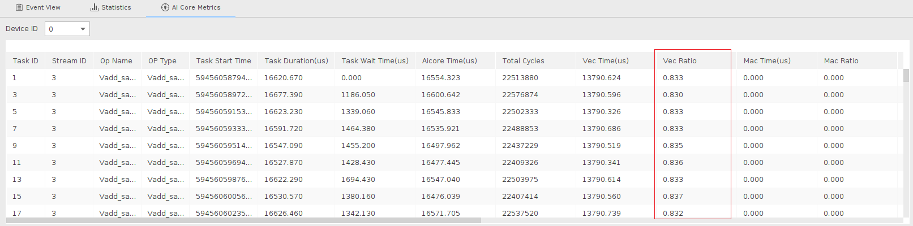This screenshot has height=226, width=913.
Task: Click the Statistics bar chart icon
Action: [x=95, y=7]
